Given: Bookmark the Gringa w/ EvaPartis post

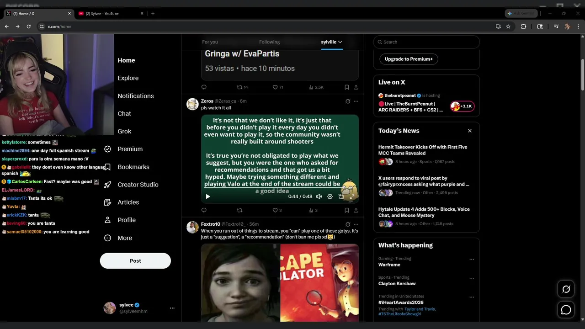Looking at the screenshot, I should [346, 87].
